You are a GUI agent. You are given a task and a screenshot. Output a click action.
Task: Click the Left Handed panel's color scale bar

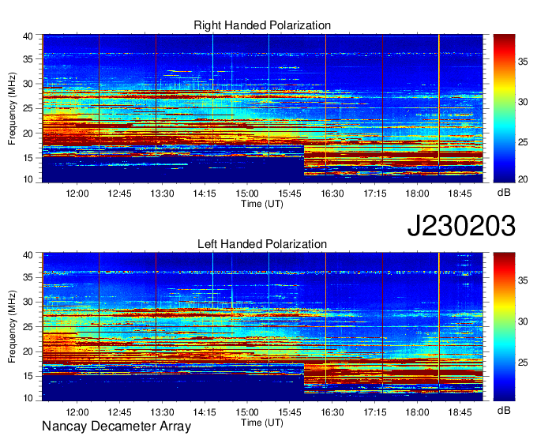click(x=504, y=327)
